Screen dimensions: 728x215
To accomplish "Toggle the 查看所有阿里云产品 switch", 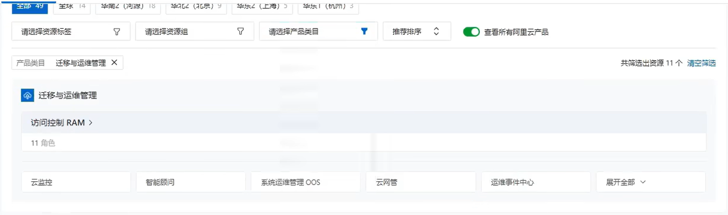I will [471, 32].
